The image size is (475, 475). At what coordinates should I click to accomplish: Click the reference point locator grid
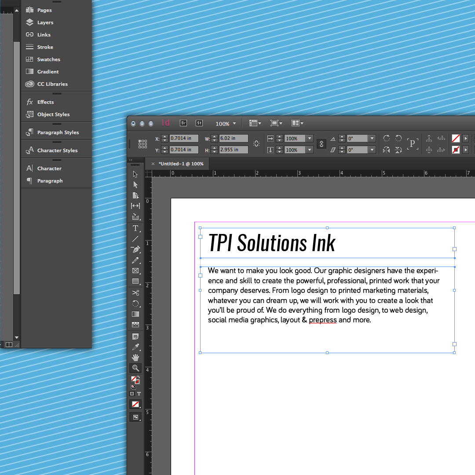[142, 144]
